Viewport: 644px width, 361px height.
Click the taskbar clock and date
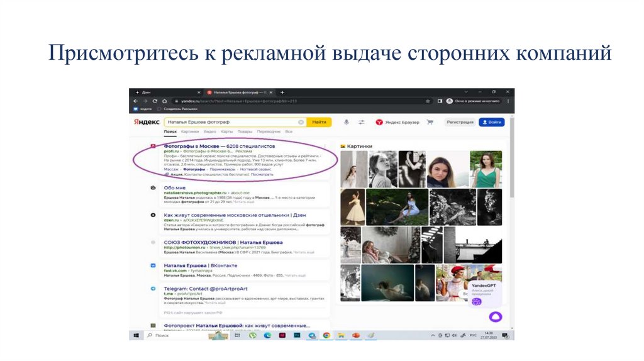488,335
